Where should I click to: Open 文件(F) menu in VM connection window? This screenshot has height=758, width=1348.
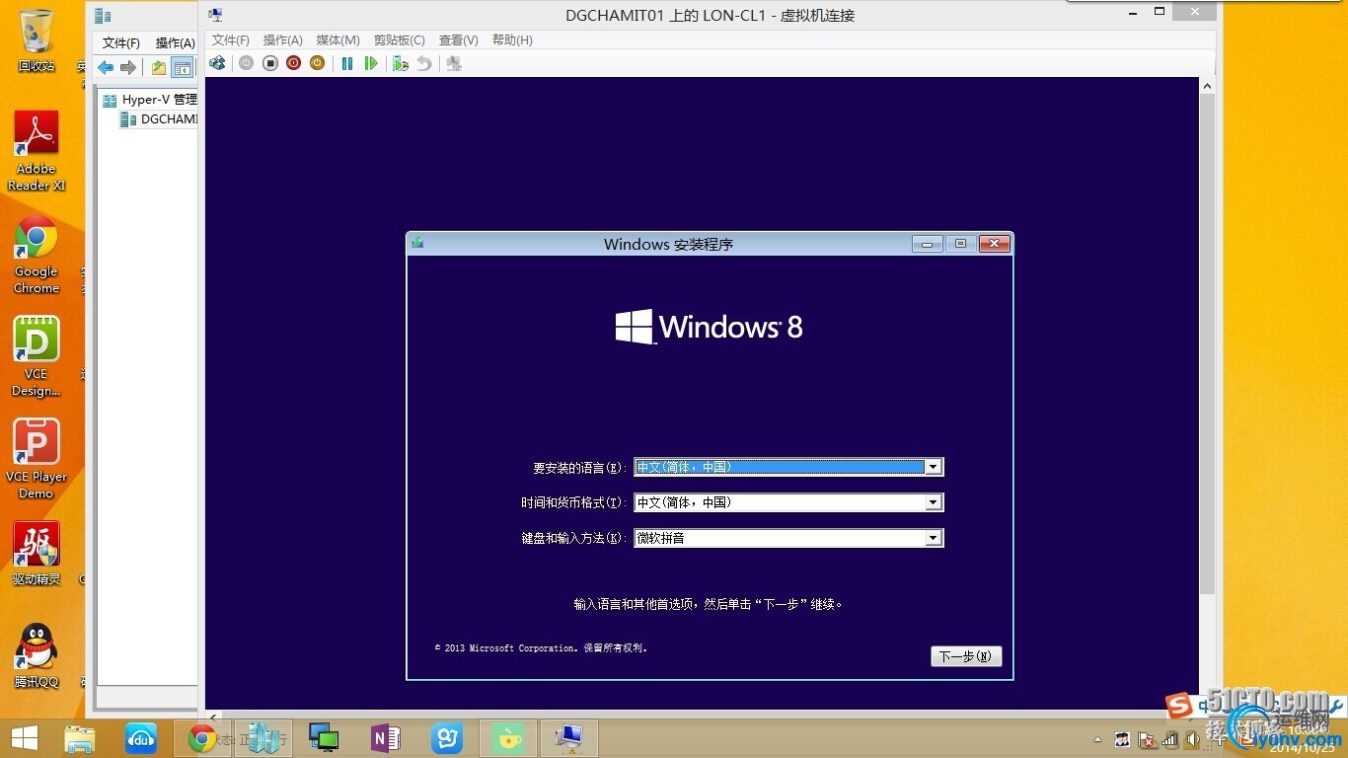click(x=231, y=40)
